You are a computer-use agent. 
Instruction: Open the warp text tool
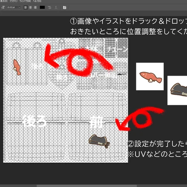(x=50, y=8)
